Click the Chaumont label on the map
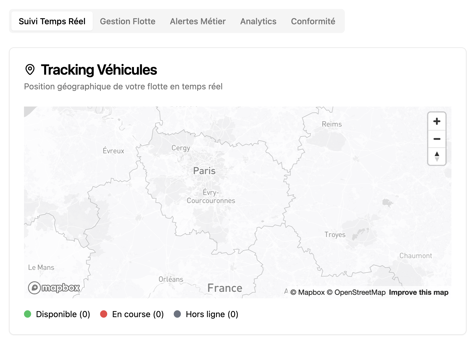Viewport: 467px width, 340px height. (x=416, y=256)
